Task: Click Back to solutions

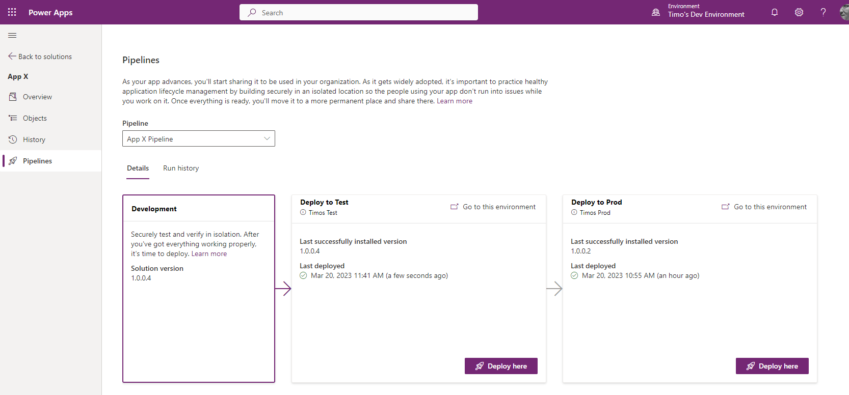Action: 40,57
